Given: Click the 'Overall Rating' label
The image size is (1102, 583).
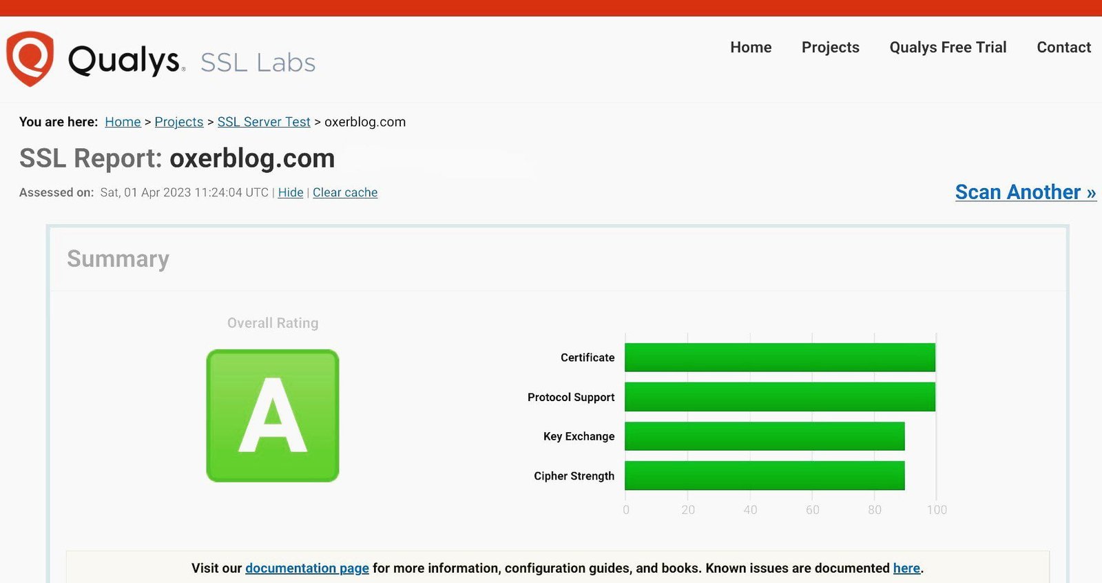Looking at the screenshot, I should [x=273, y=323].
